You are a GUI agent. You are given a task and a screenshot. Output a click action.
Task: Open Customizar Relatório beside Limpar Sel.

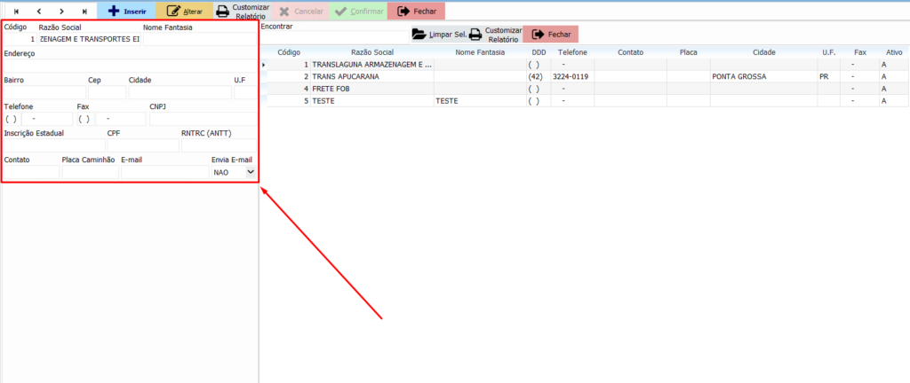[496, 35]
